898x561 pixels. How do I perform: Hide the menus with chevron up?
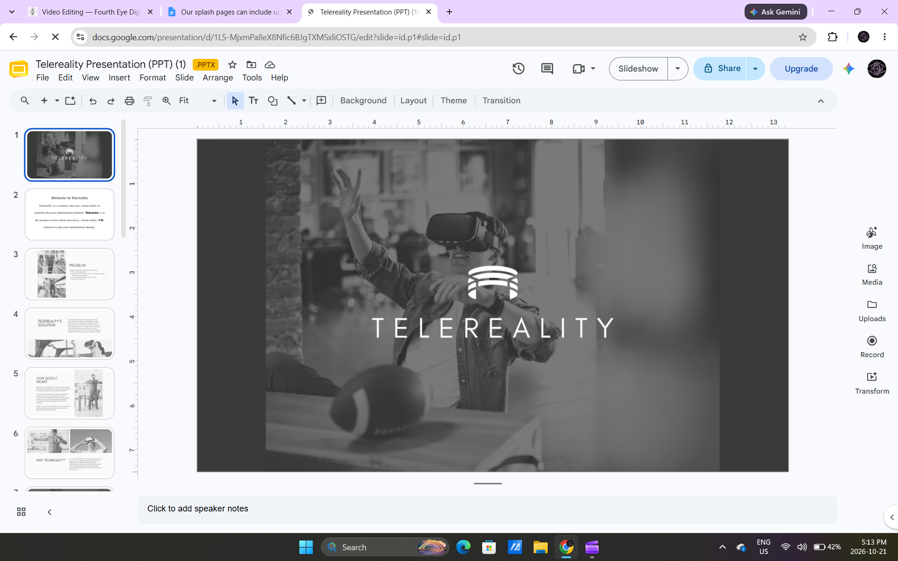pyautogui.click(x=821, y=101)
